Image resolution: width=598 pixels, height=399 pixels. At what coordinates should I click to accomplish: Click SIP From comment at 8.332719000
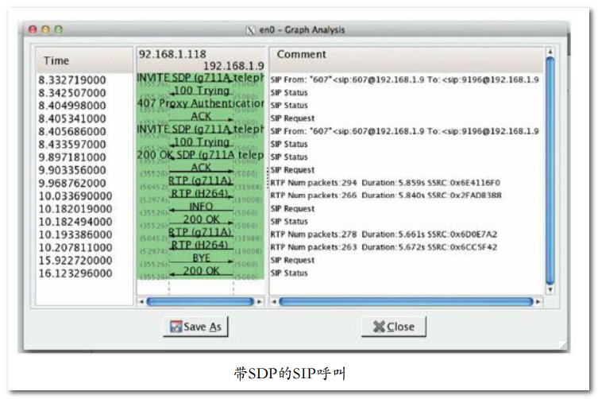coord(405,79)
